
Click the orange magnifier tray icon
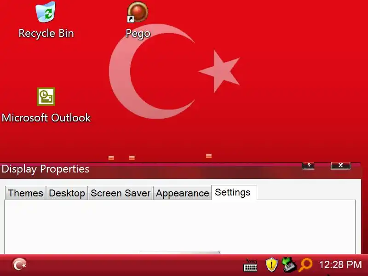tap(305, 265)
